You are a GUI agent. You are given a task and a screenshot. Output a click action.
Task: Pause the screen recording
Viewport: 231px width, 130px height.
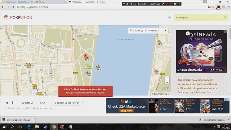(167, 4)
